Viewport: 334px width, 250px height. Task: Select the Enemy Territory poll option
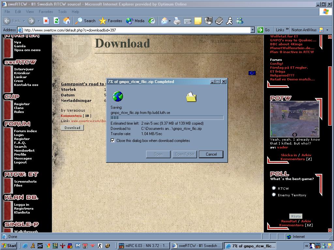[x=274, y=195]
